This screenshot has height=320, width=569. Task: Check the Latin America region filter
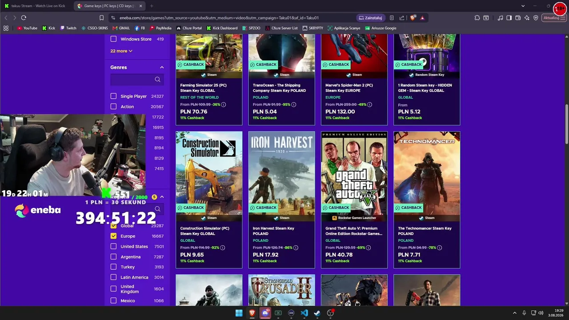point(113,277)
